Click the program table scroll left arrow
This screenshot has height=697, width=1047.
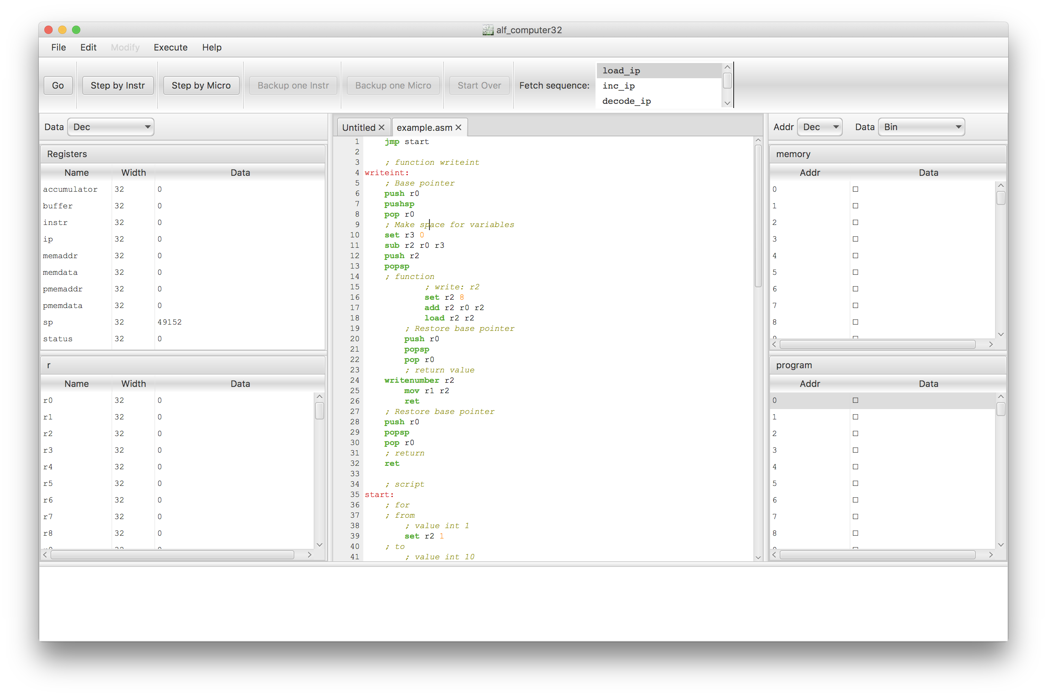tap(775, 555)
